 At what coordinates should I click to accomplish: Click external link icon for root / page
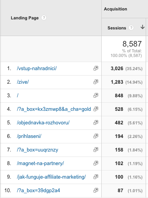pos(96,95)
